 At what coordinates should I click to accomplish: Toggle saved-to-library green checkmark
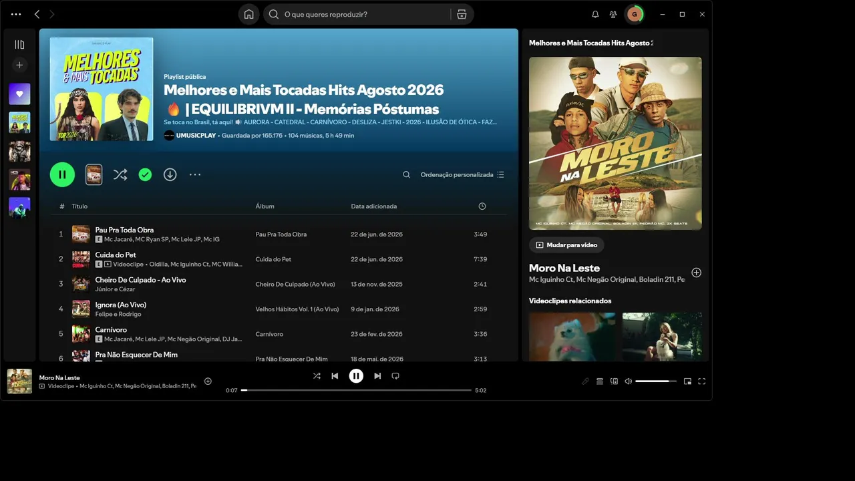click(145, 174)
